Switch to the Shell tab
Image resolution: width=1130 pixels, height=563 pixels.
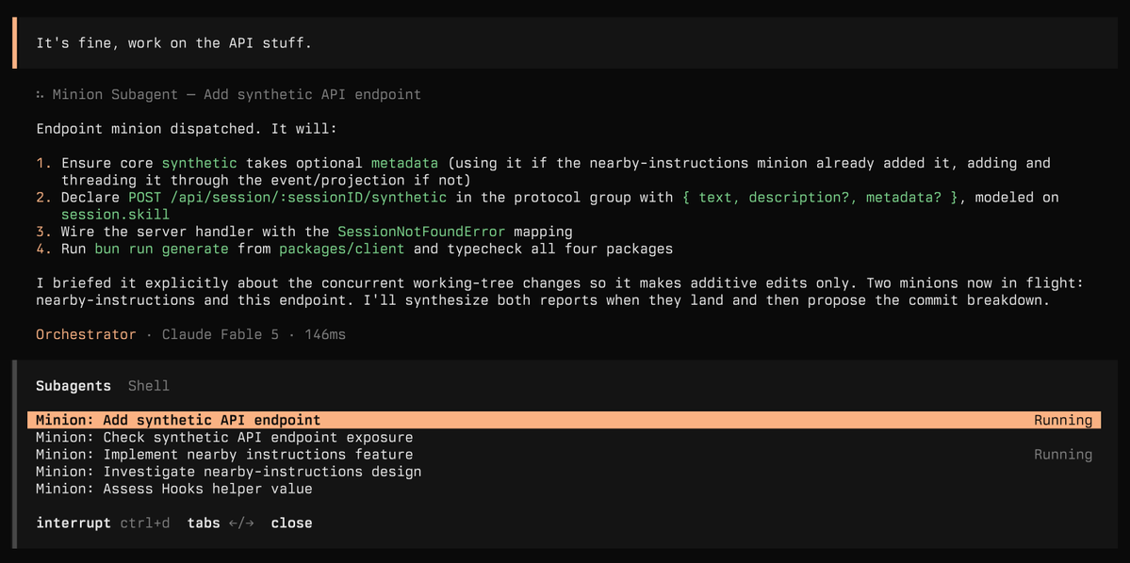coord(149,386)
